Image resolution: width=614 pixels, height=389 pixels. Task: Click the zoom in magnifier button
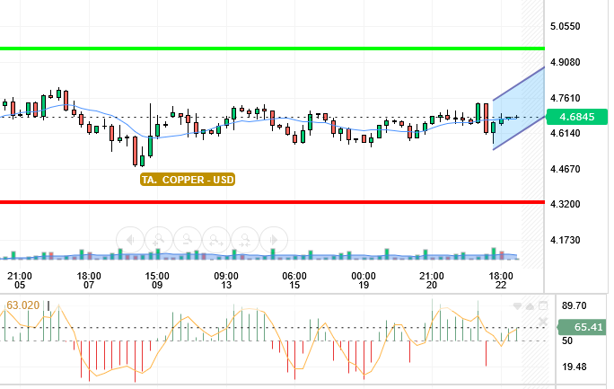(159, 239)
